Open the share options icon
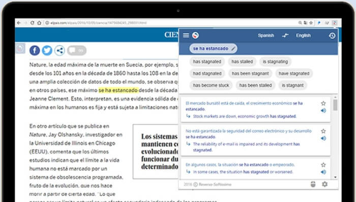The height and width of the screenshot is (202, 356). [x=60, y=50]
